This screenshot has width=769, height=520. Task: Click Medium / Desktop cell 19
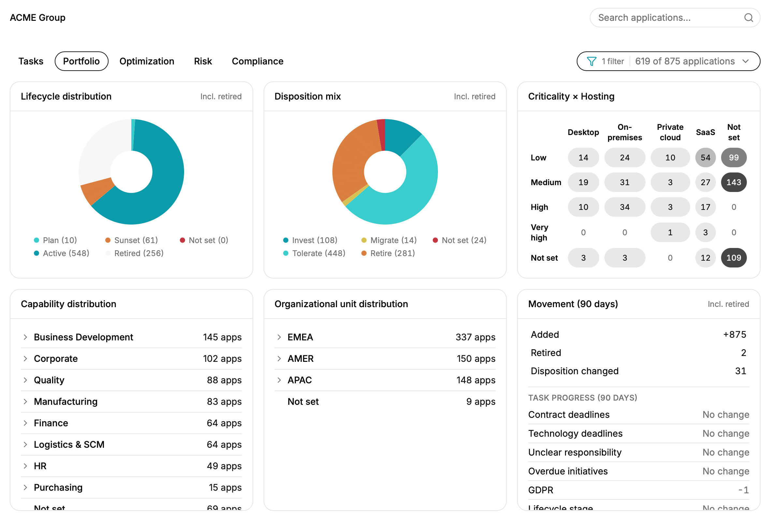tap(583, 182)
